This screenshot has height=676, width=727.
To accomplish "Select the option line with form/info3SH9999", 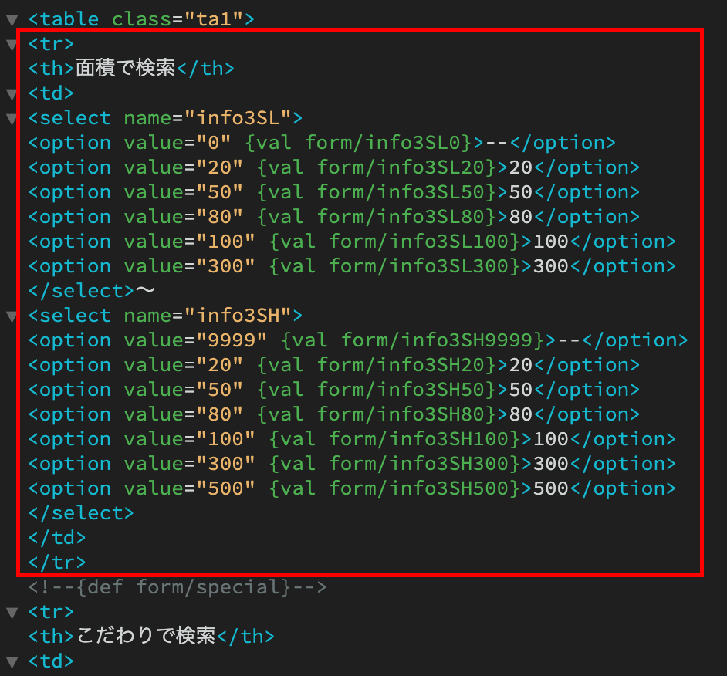I will tap(358, 340).
